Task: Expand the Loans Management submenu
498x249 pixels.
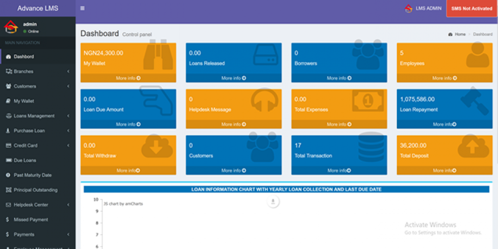Action: click(68, 116)
